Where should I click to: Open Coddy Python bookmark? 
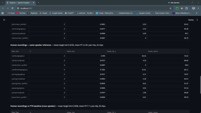[x=105, y=13]
